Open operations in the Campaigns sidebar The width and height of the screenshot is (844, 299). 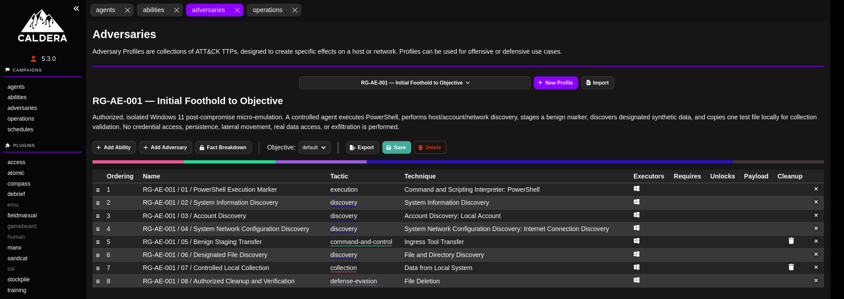[21, 118]
